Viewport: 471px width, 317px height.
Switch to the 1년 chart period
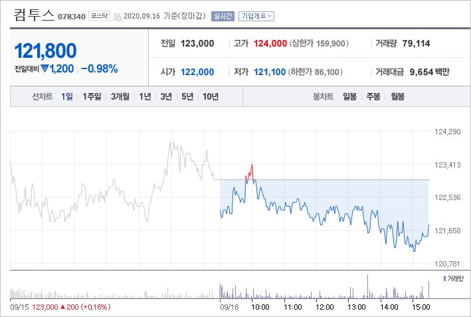[x=145, y=96]
